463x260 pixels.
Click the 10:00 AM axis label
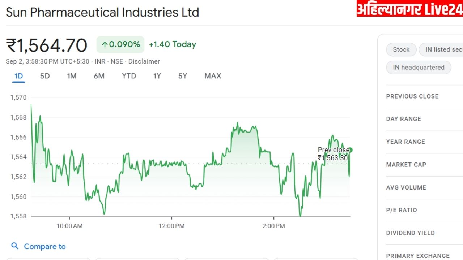pyautogui.click(x=69, y=226)
